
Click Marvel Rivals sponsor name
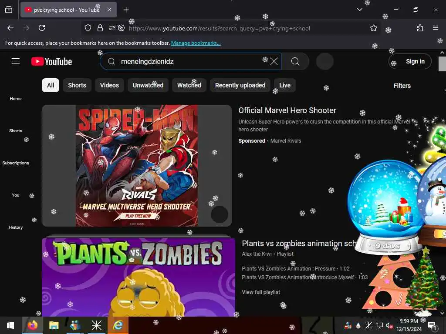(286, 141)
